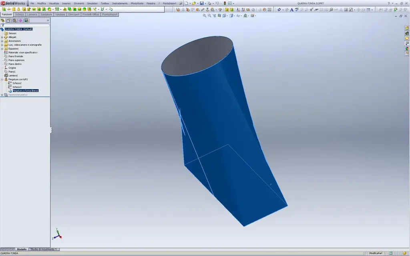Image resolution: width=410 pixels, height=256 pixels.
Task: Expand the manager panel tabs chevron
Action: [x=48, y=20]
